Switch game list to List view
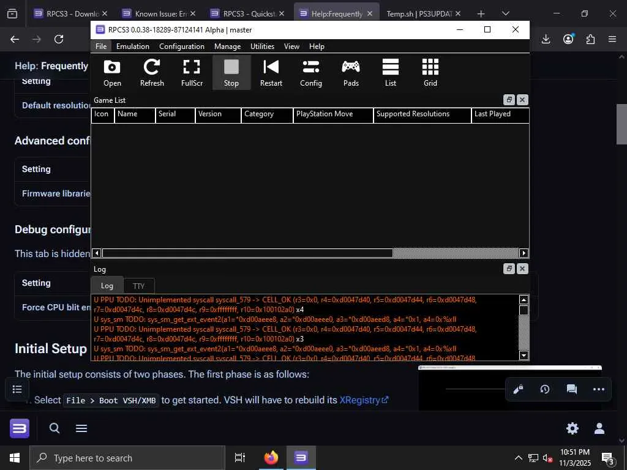The height and width of the screenshot is (470, 627). pyautogui.click(x=390, y=73)
